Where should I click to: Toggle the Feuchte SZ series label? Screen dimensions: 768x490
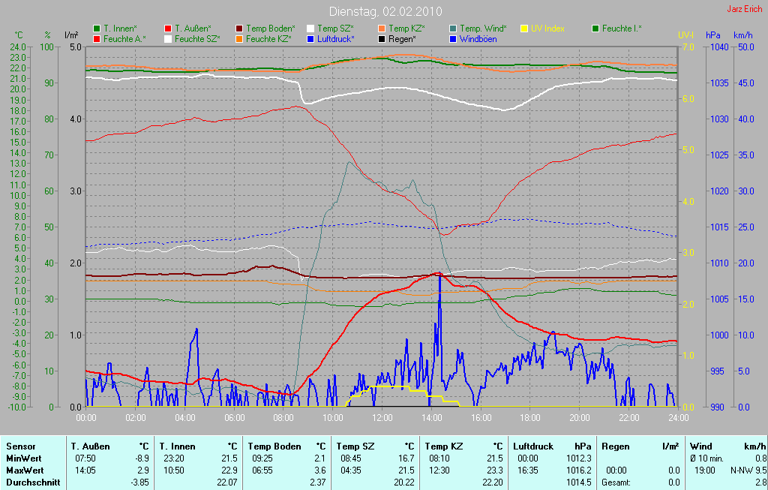tap(196, 38)
